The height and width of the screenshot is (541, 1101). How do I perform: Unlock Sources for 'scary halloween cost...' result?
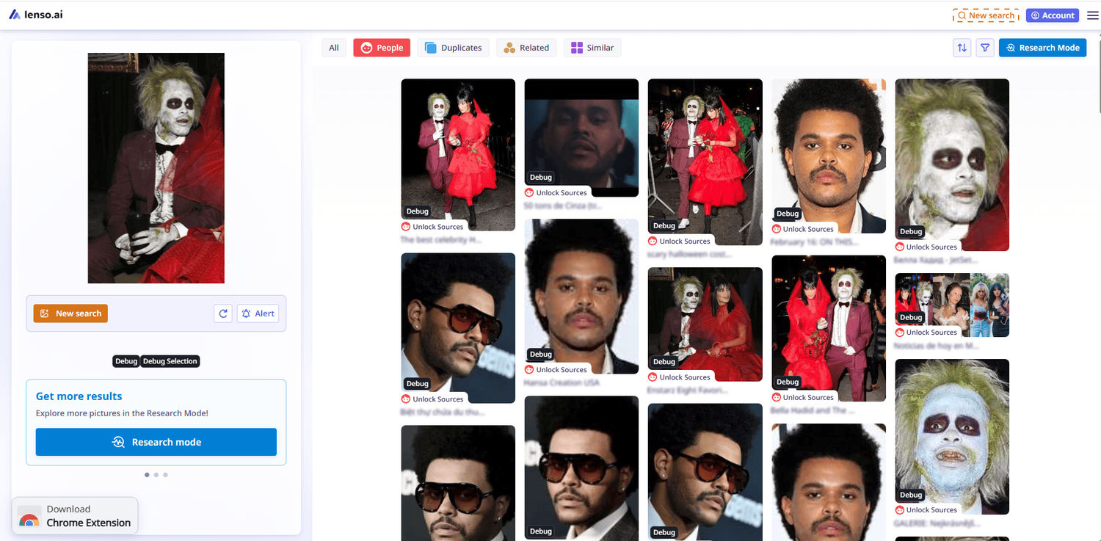679,241
